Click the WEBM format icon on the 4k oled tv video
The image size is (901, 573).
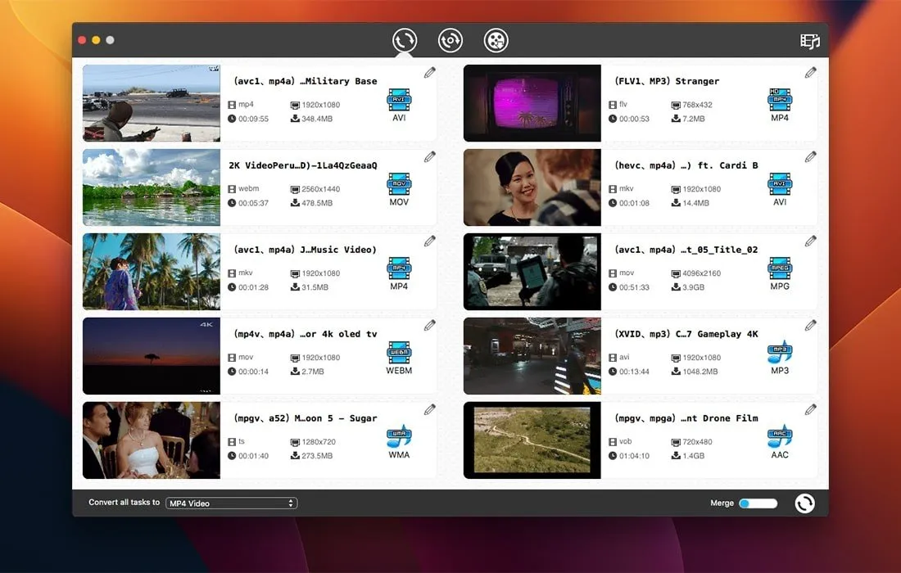[398, 355]
